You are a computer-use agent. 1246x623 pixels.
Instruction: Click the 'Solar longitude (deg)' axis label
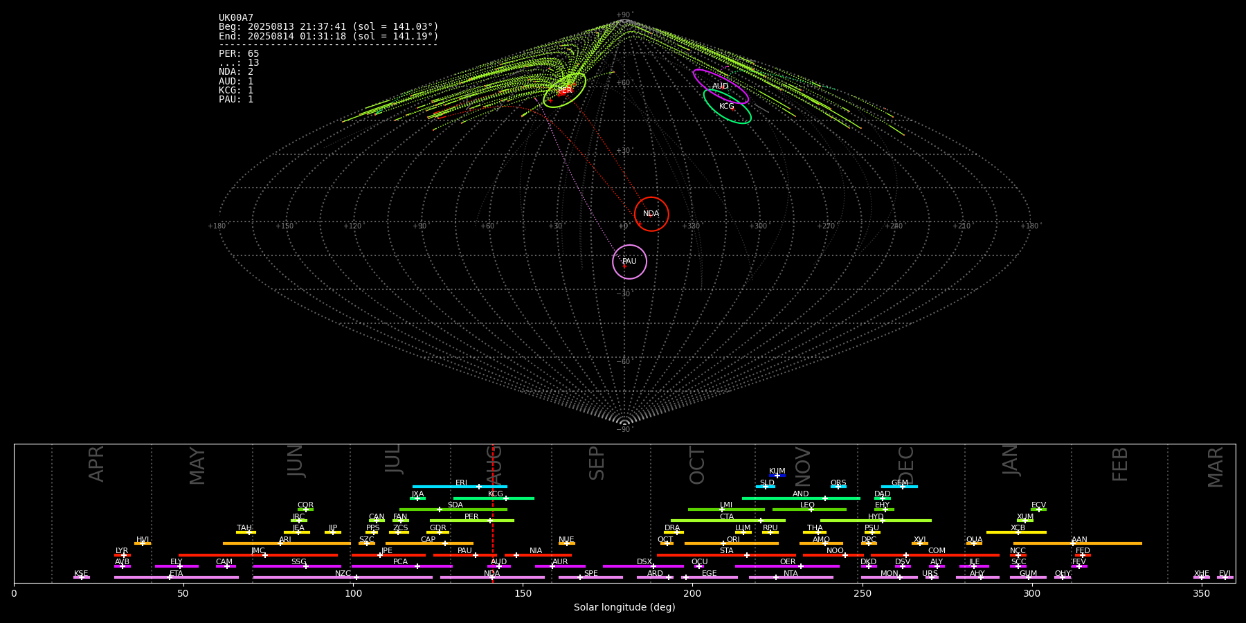[624, 608]
